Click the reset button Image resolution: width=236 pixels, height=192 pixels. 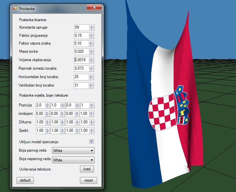[88, 180]
